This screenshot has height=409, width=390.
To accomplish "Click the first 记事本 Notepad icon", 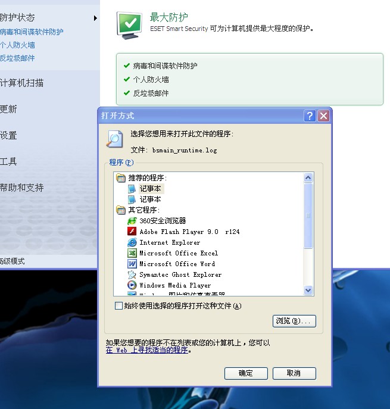I will [132, 189].
